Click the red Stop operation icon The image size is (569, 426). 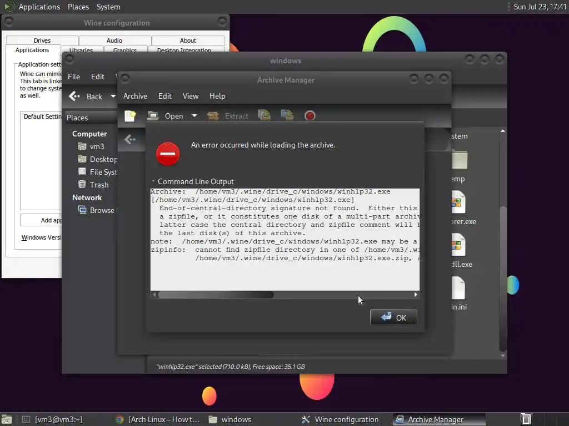(x=310, y=115)
